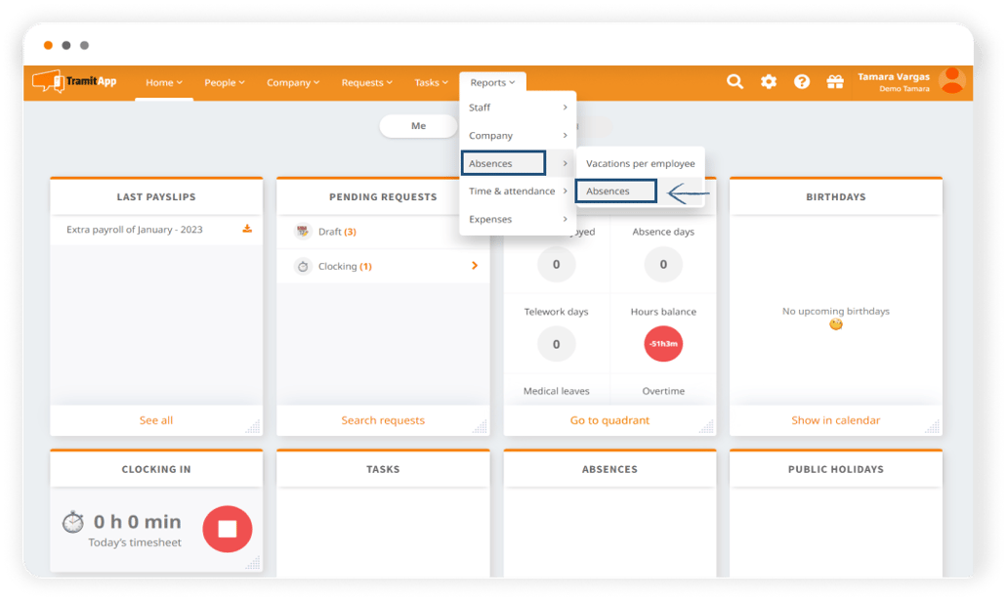
Task: Click the help question mark icon
Action: (x=802, y=82)
